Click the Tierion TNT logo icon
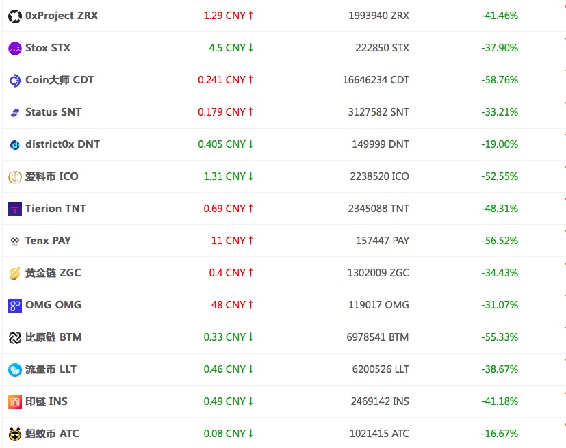 tap(15, 209)
